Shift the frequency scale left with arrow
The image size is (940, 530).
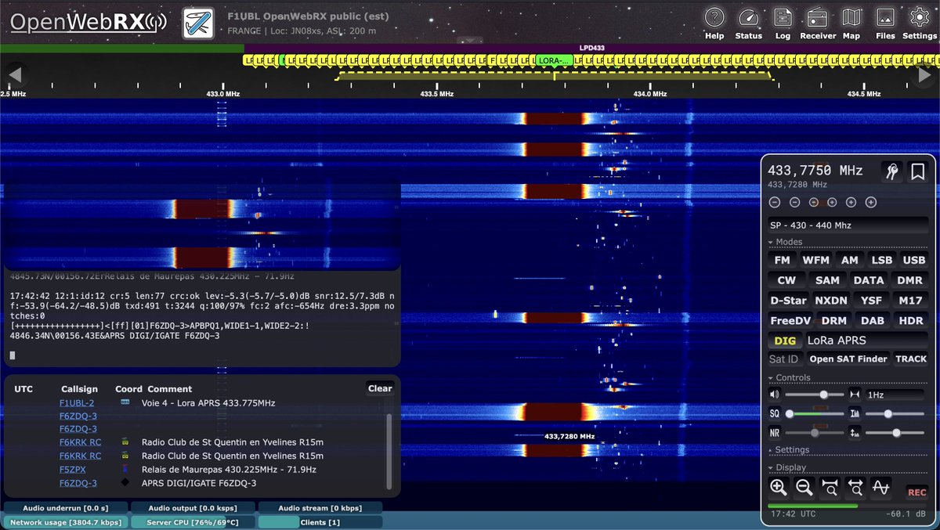pos(15,75)
